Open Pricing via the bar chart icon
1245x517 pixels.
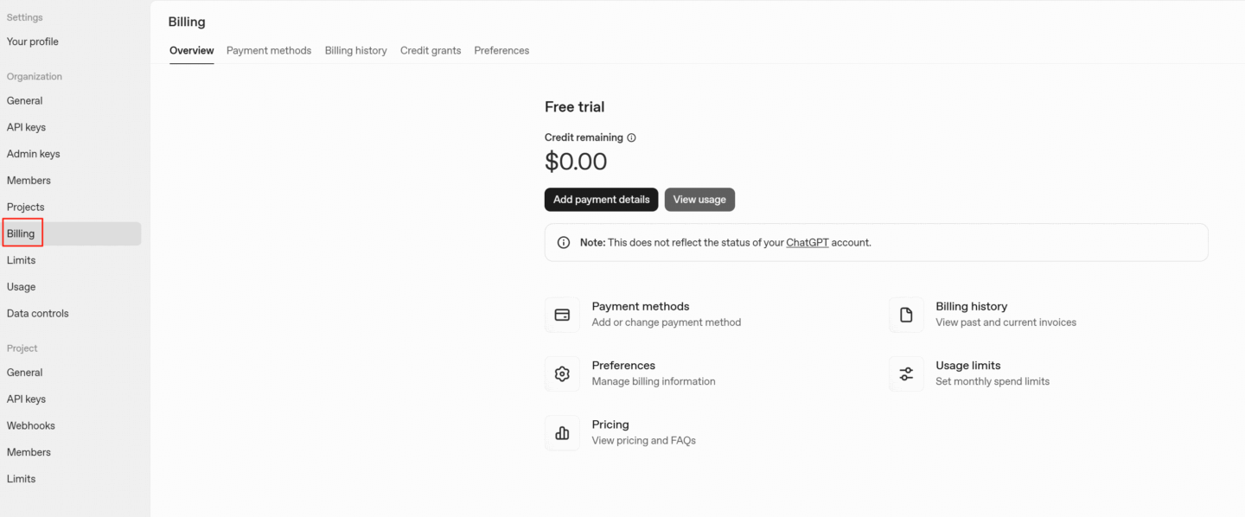point(562,432)
